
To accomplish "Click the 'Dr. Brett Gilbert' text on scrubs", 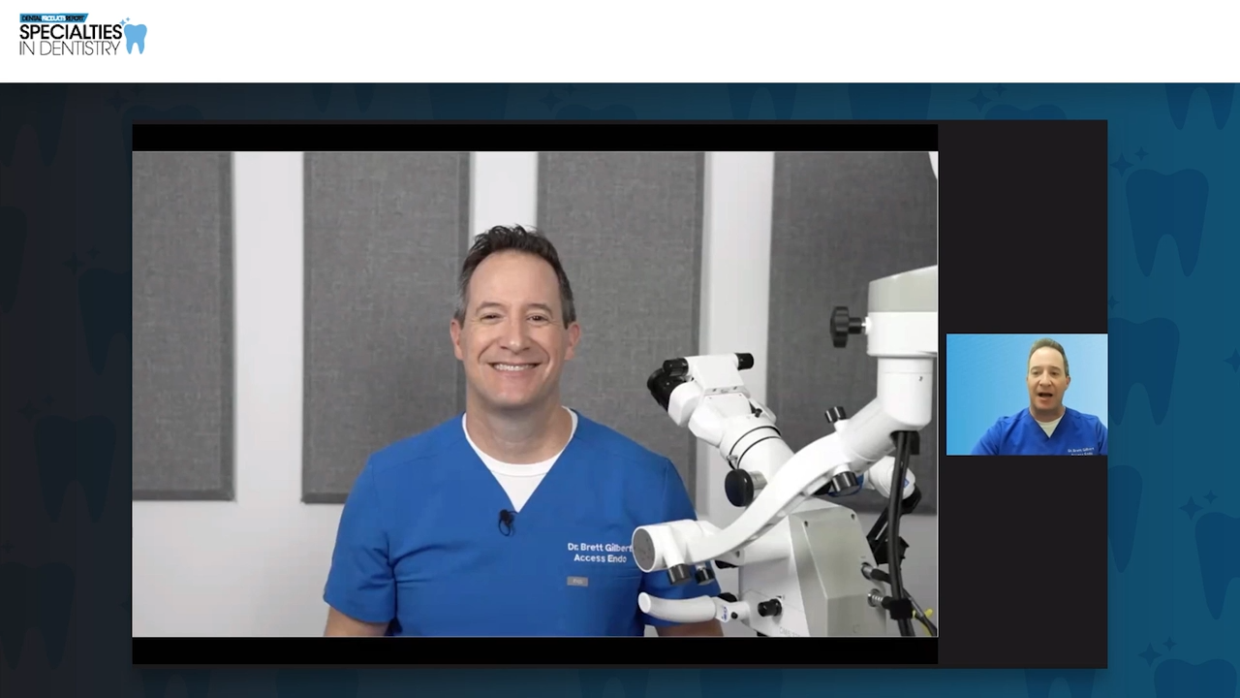I will coord(599,547).
